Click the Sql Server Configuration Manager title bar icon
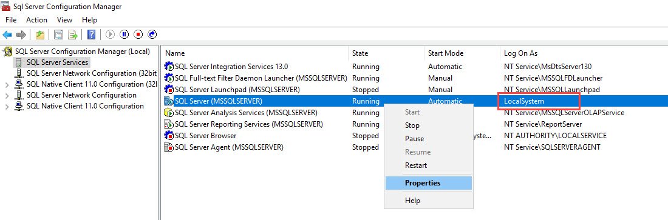Viewport: 668px width, 220px height. pos(5,6)
